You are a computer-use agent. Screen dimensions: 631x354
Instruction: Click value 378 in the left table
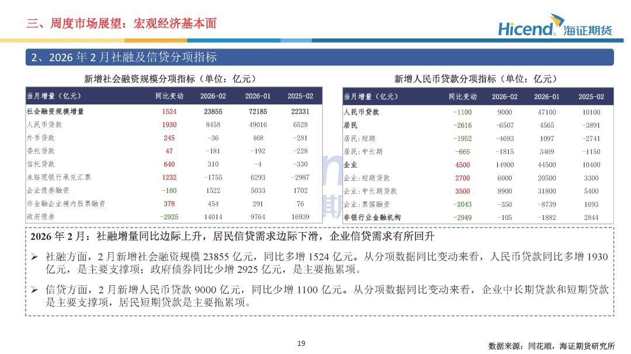click(169, 204)
